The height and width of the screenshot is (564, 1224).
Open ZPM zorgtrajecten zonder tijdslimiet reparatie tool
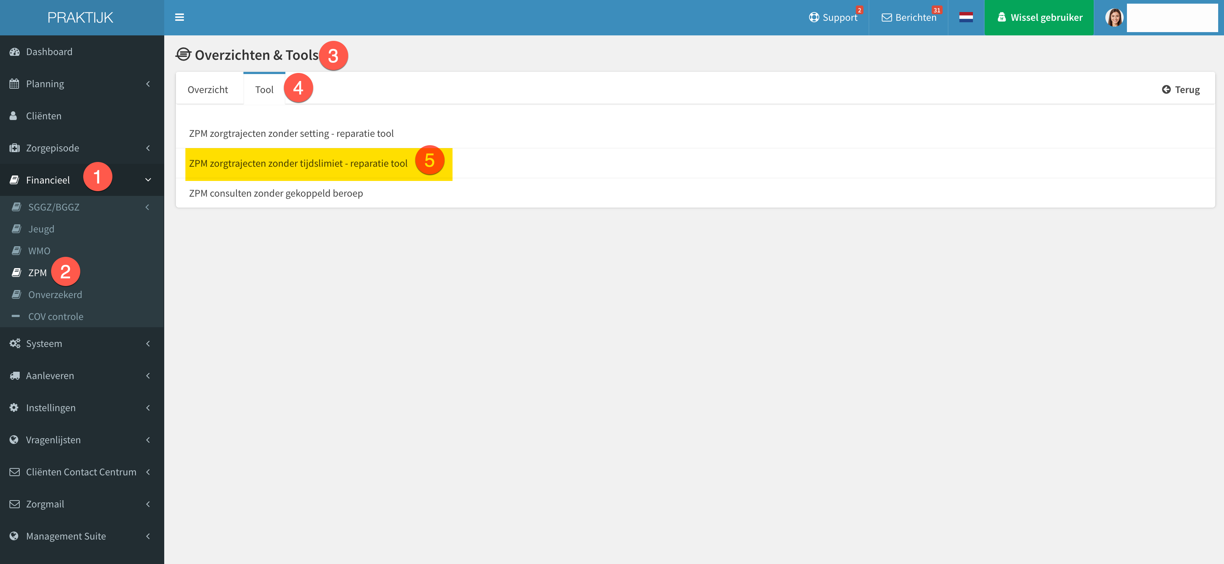coord(299,163)
